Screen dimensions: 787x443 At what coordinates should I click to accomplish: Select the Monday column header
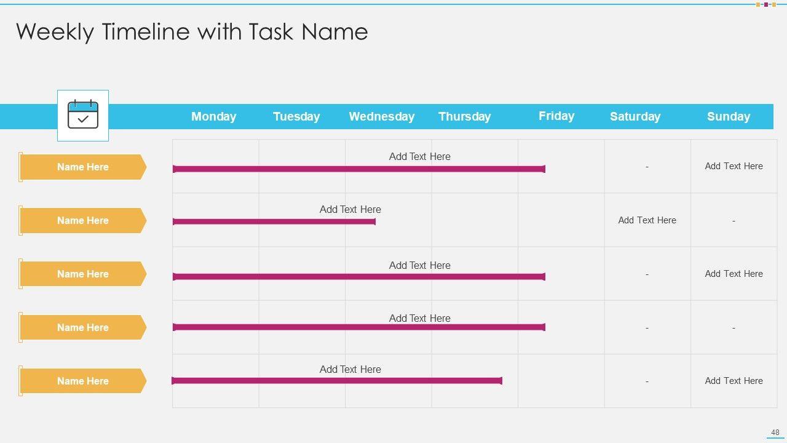coord(213,117)
